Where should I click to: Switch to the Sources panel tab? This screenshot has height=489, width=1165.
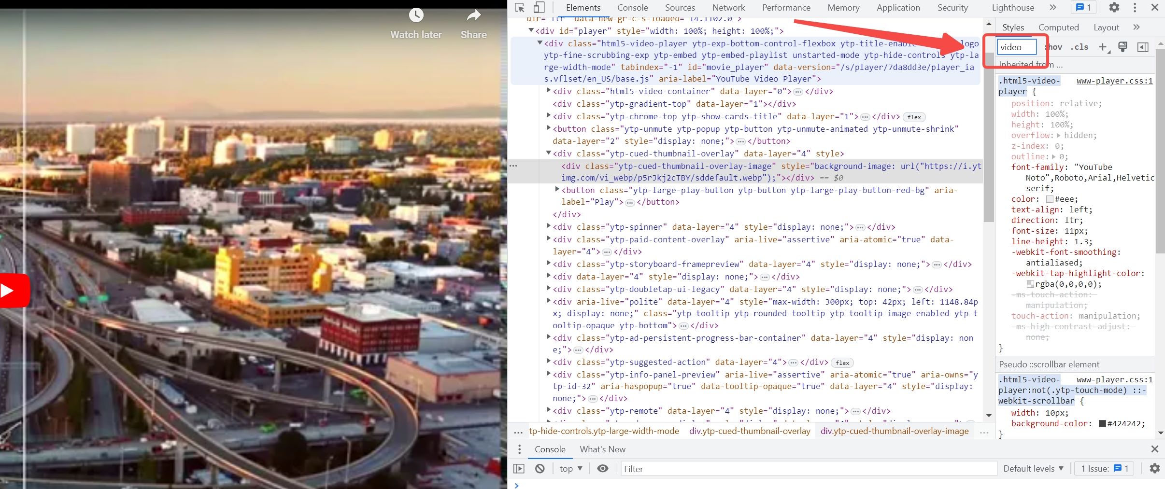click(680, 8)
